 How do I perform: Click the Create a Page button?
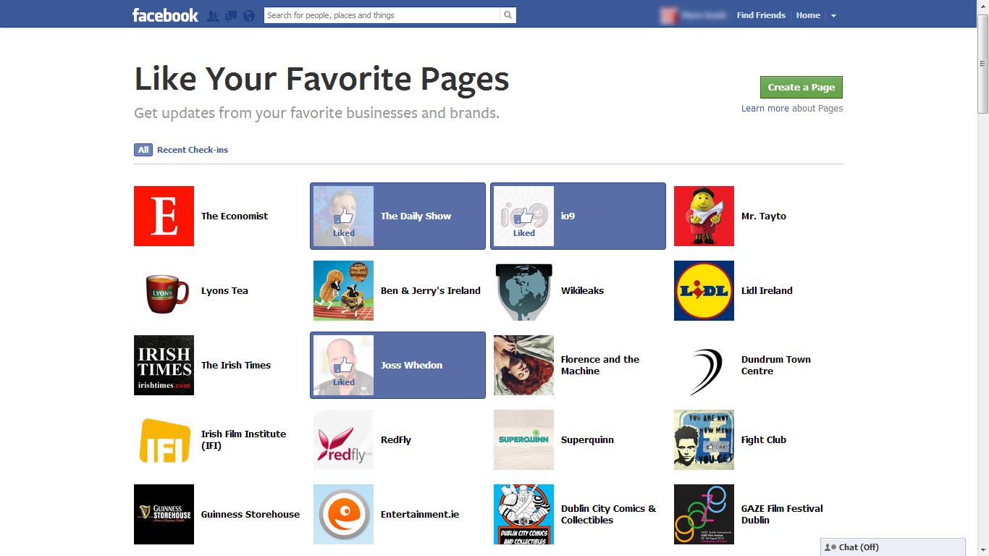(801, 87)
